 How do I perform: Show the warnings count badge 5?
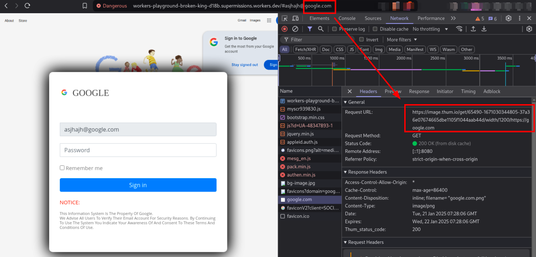point(480,18)
